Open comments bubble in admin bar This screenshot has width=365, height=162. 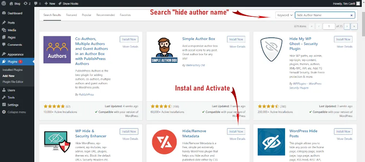(x=37, y=4)
